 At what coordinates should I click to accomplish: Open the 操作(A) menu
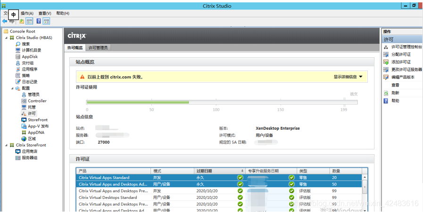[27, 13]
